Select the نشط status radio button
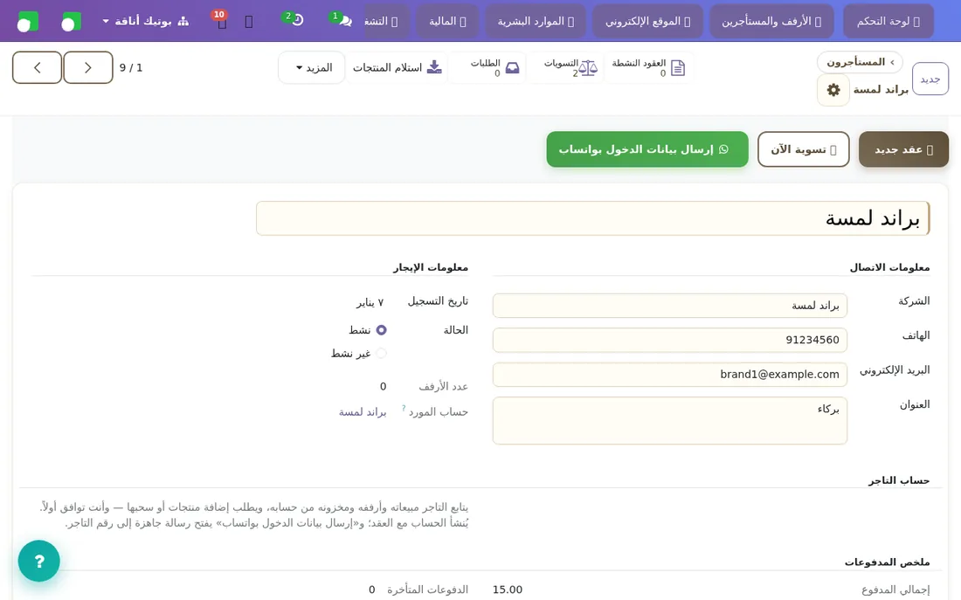 [x=381, y=330]
